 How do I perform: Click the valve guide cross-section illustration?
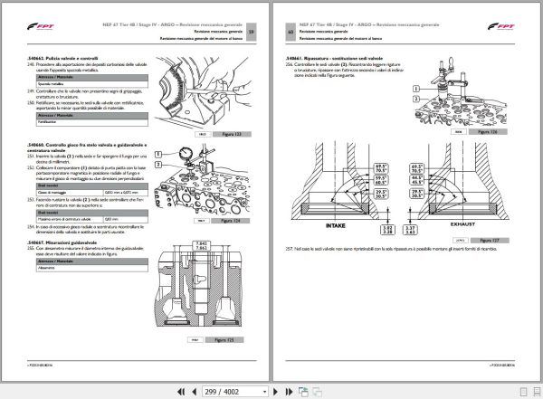198,286
